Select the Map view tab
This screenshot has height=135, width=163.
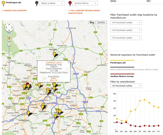pos(92,22)
